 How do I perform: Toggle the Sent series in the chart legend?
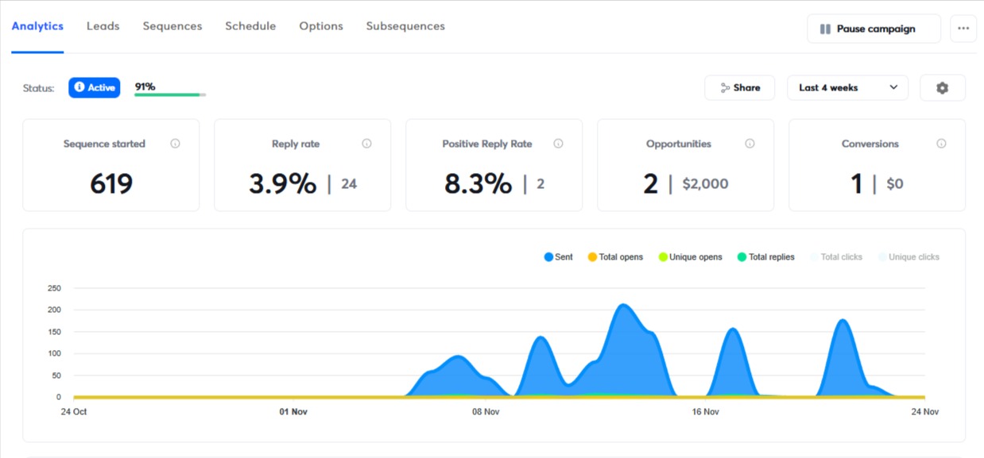558,256
